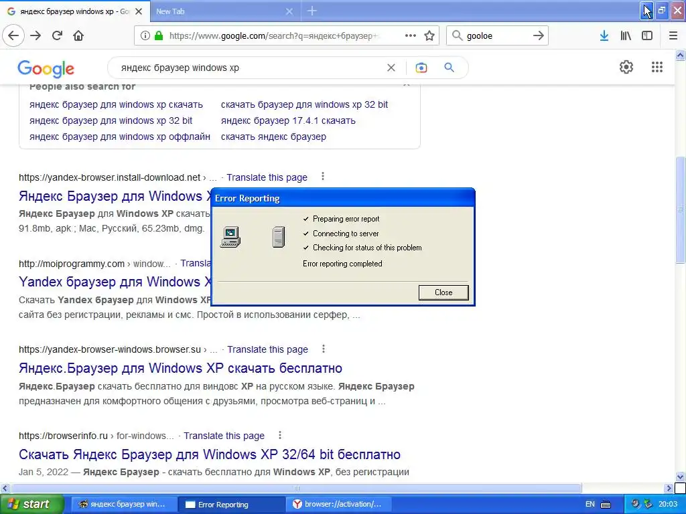Screen dimensions: 686x514
Task: Open suggestion яндекс браузер 17.4.1 скачать
Action: 288,120
